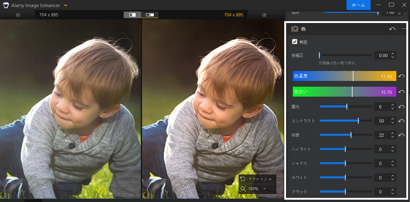Maximize the application window
Image resolution: width=410 pixels, height=202 pixels.
click(392, 5)
